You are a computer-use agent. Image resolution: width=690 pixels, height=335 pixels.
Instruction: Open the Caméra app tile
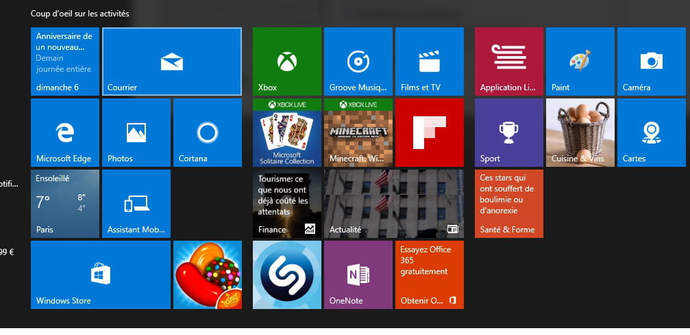pyautogui.click(x=652, y=62)
